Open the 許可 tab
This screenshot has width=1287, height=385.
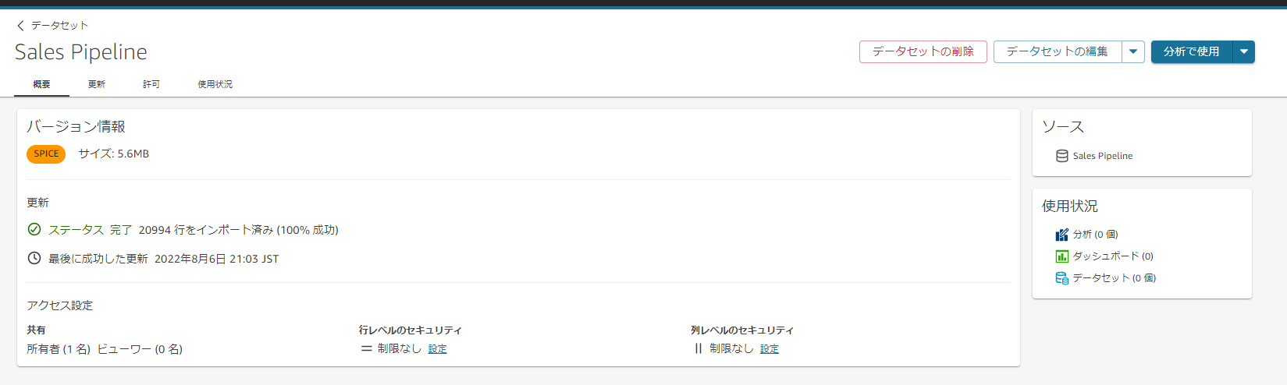click(x=151, y=84)
